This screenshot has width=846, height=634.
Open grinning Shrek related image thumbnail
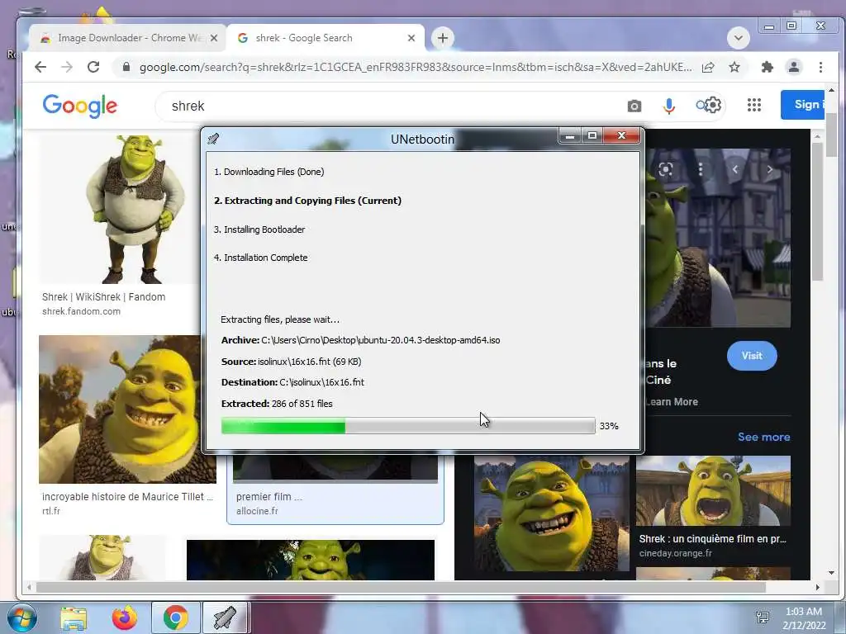551,513
